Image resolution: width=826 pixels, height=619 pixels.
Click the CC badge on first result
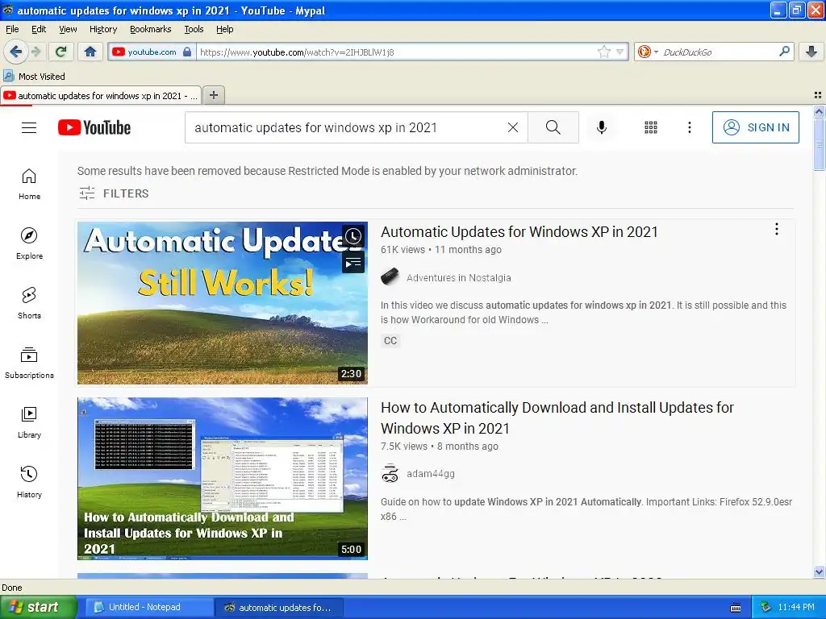click(390, 341)
